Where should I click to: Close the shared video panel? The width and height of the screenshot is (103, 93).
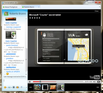[97, 11]
